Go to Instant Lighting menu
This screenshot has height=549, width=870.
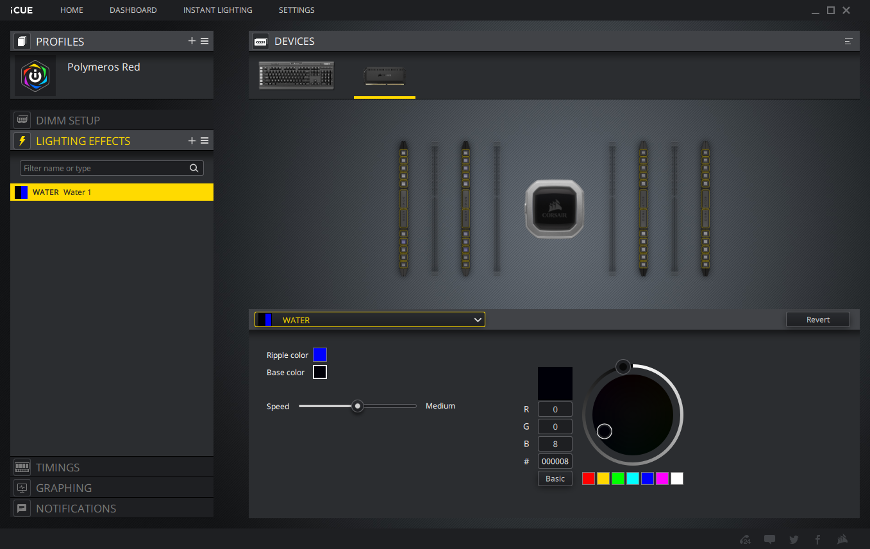[x=217, y=10]
